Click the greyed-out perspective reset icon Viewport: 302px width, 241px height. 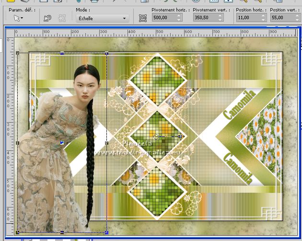[62, 18]
